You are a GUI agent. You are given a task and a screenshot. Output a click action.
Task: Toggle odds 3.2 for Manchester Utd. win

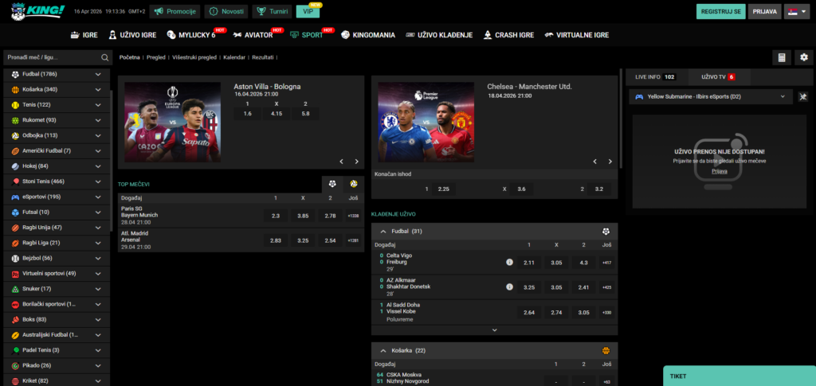coord(598,189)
